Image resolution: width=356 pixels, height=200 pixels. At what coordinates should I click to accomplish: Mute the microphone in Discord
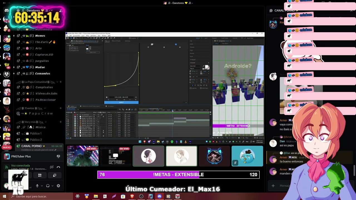[37, 186]
